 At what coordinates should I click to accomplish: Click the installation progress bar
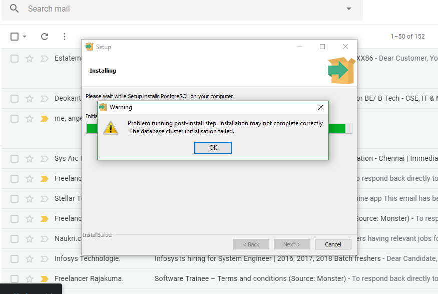(340, 128)
